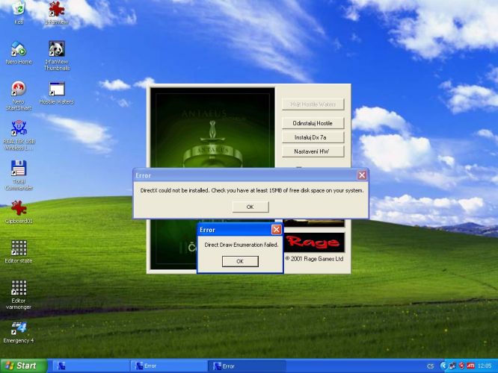Click the ATI tray icon
The width and height of the screenshot is (498, 373).
[x=470, y=366]
